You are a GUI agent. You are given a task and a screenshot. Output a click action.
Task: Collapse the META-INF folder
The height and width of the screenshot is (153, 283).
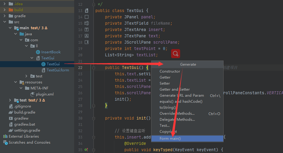click(21, 88)
